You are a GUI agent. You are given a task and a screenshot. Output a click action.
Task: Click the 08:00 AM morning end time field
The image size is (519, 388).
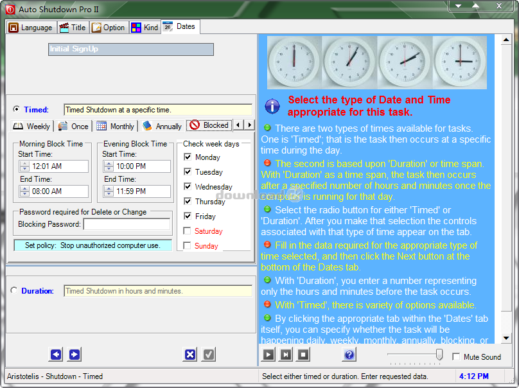click(54, 191)
